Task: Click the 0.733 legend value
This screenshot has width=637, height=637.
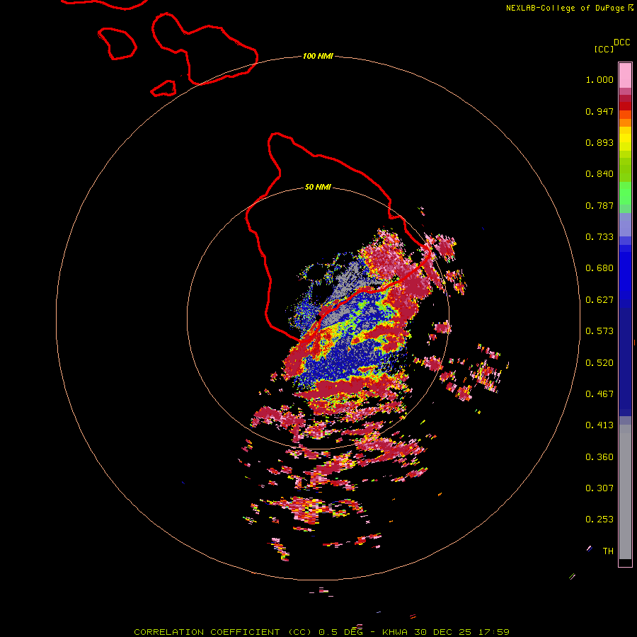Action: coord(599,237)
